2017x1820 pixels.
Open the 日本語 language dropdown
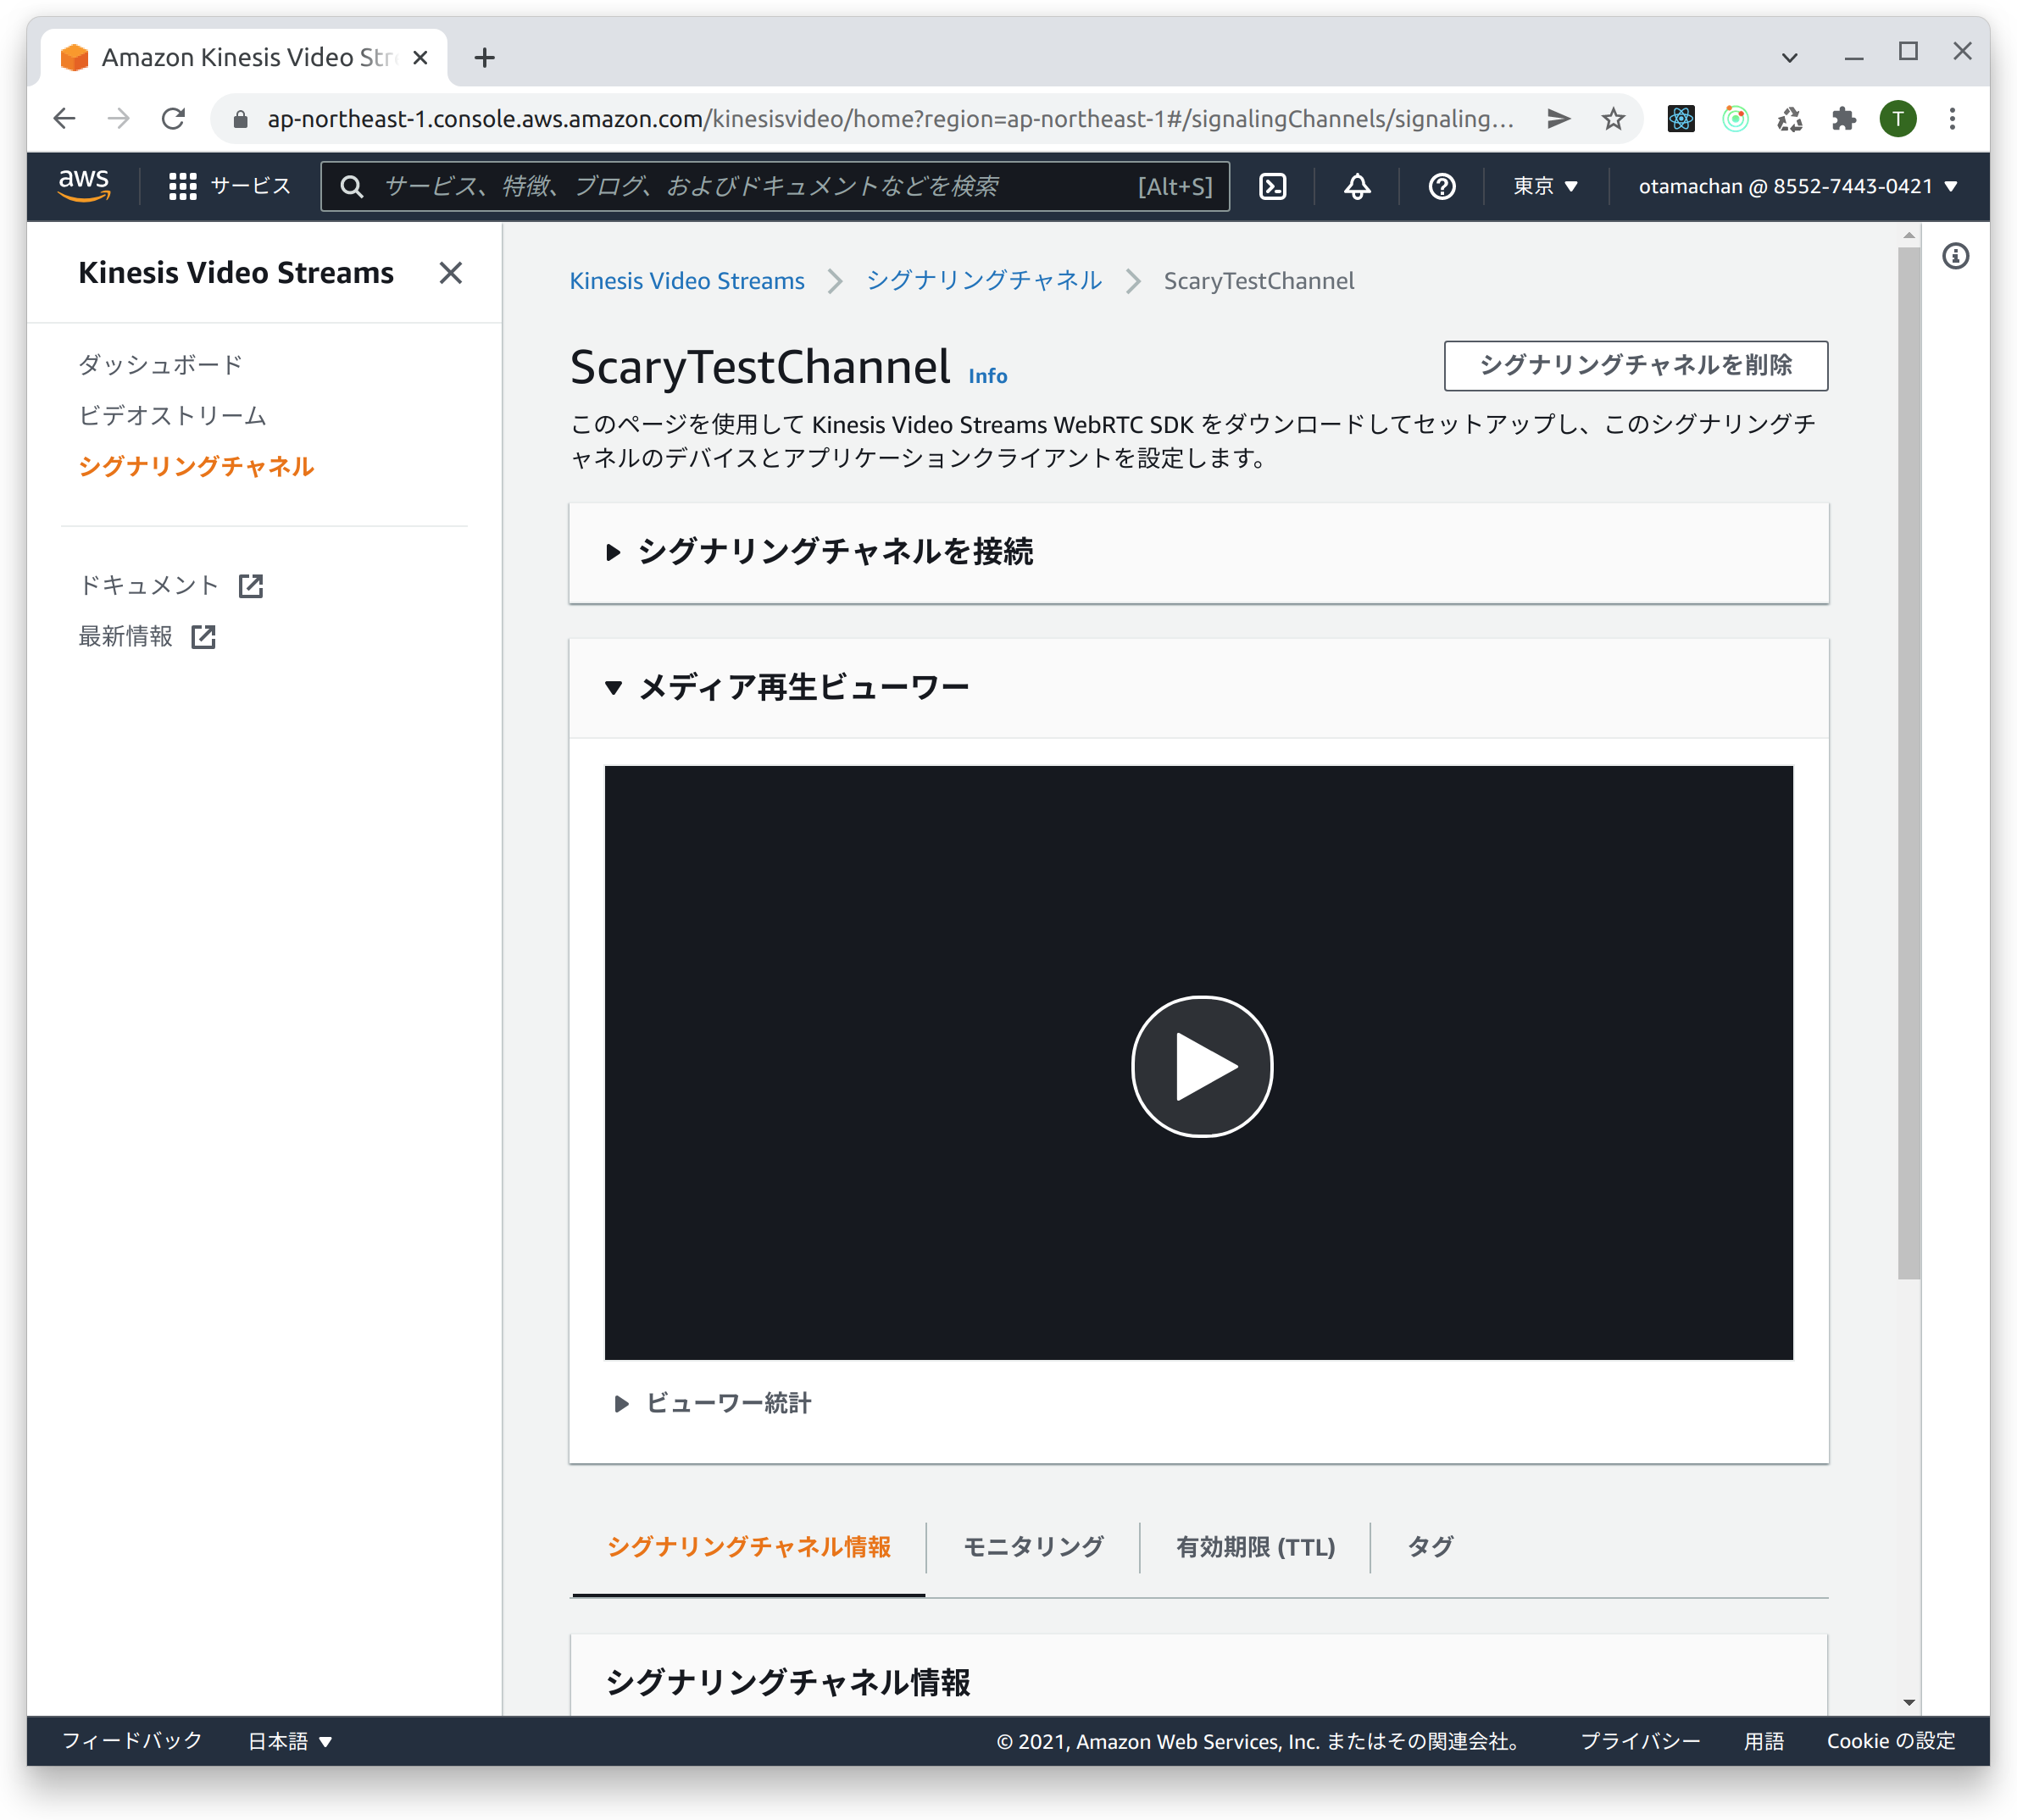pyautogui.click(x=290, y=1741)
